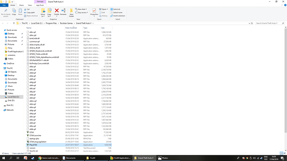Pin to Quick access in the ribbon
The width and height of the screenshot is (287, 161).
[6, 13]
